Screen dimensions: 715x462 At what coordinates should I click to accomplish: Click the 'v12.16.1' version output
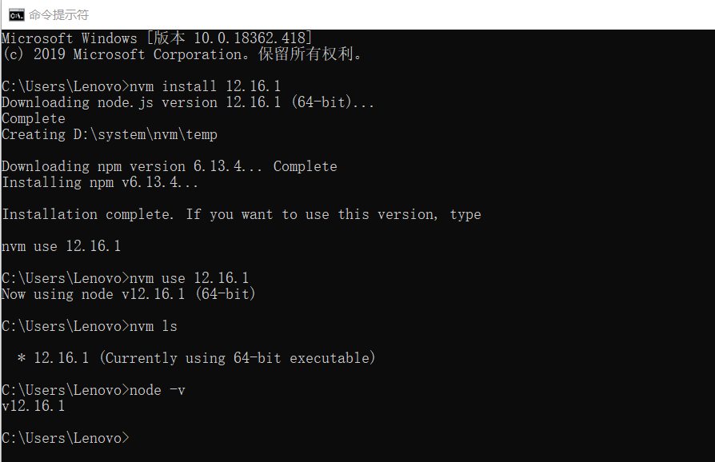[x=34, y=406]
